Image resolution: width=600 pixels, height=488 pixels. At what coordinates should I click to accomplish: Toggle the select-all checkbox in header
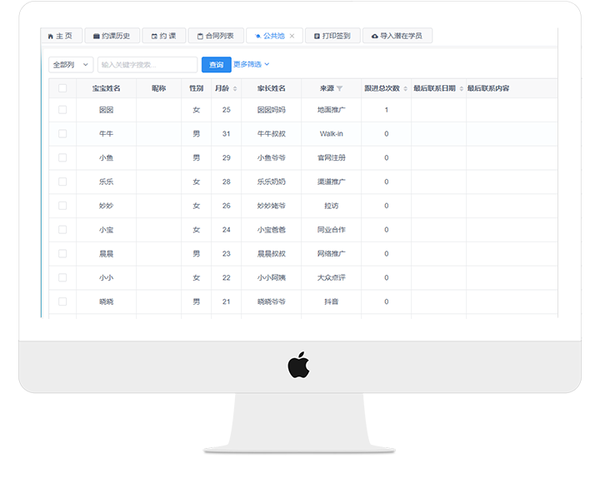[x=62, y=88]
